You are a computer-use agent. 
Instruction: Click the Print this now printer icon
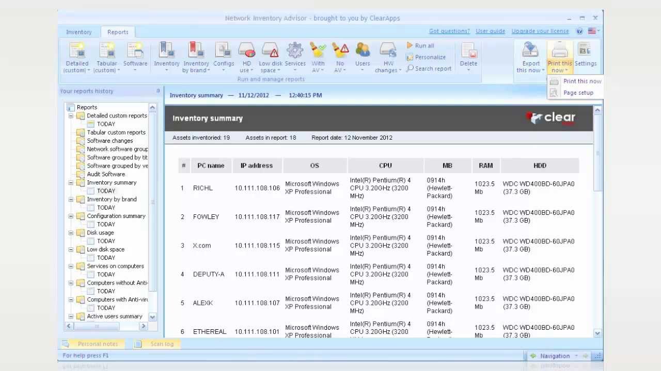[560, 50]
